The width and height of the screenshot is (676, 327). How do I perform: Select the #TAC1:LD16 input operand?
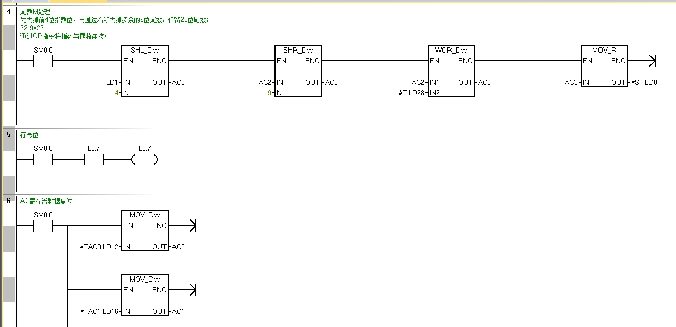coord(99,312)
